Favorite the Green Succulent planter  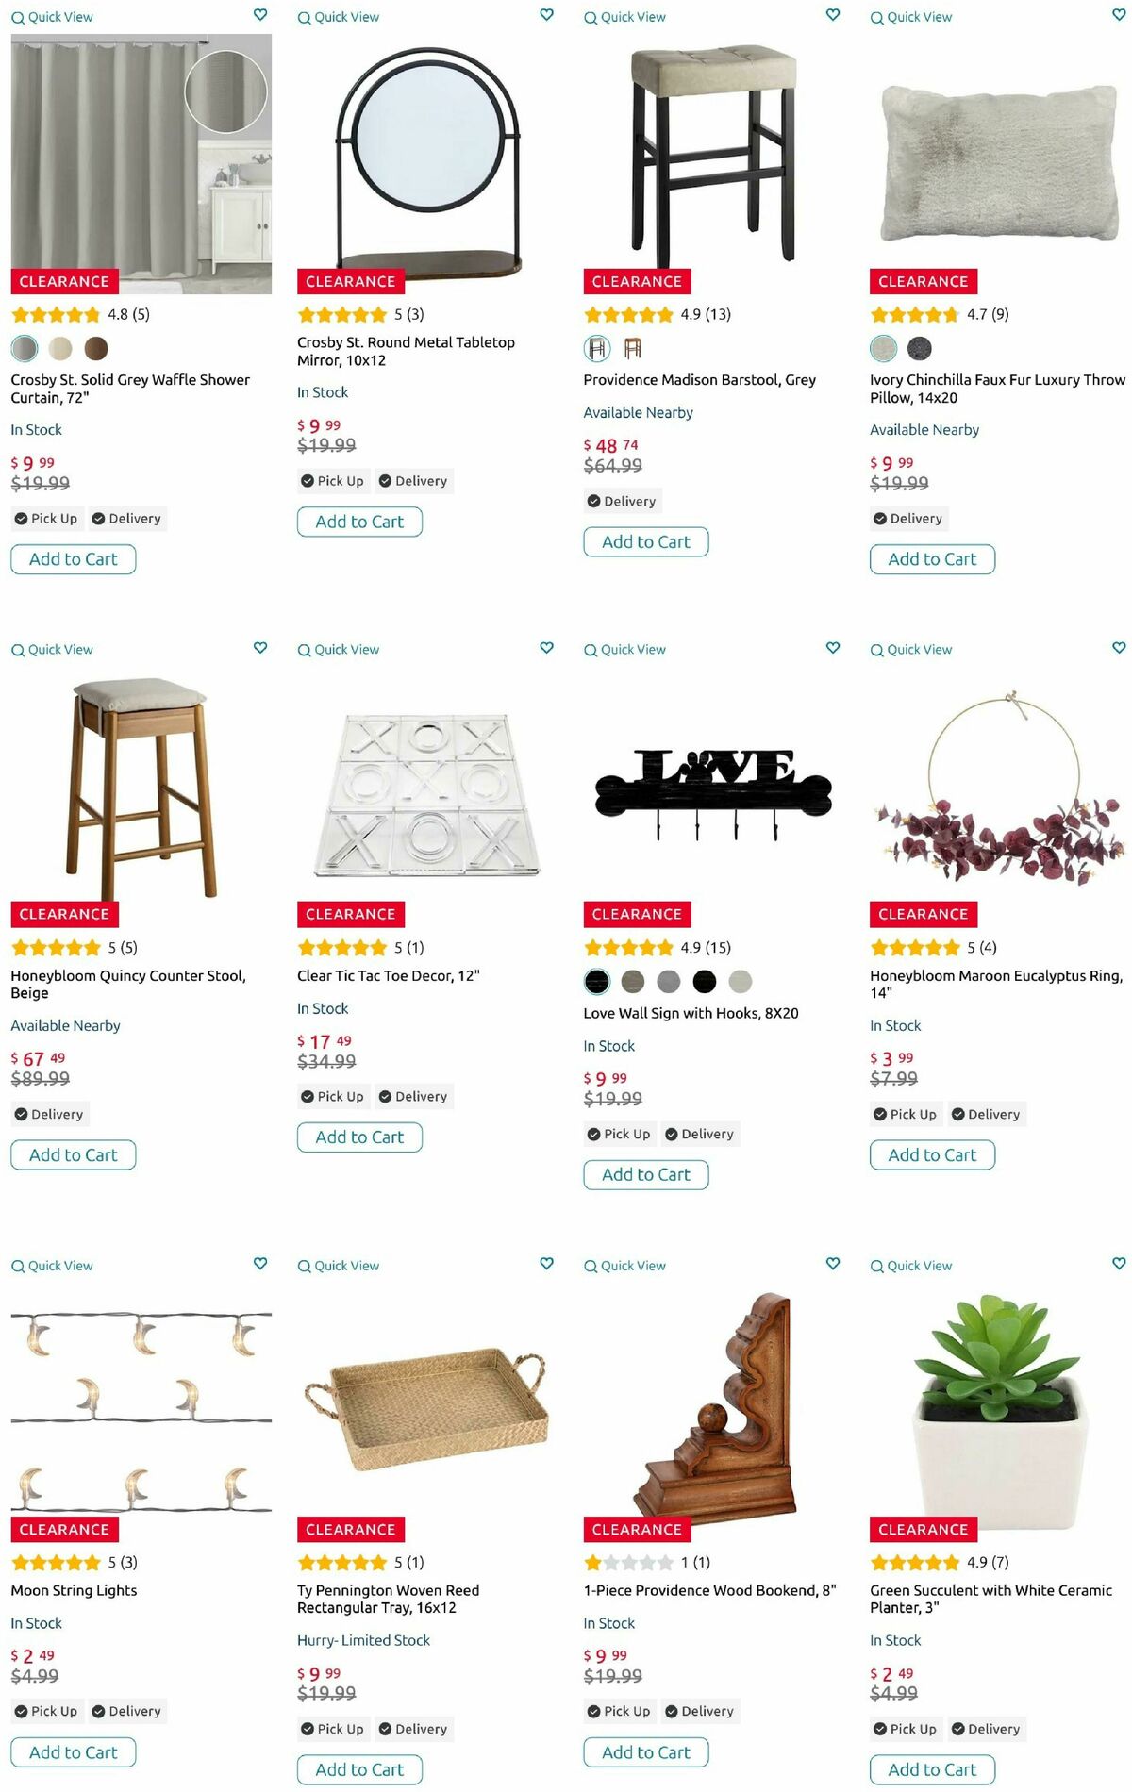pos(1119,1264)
